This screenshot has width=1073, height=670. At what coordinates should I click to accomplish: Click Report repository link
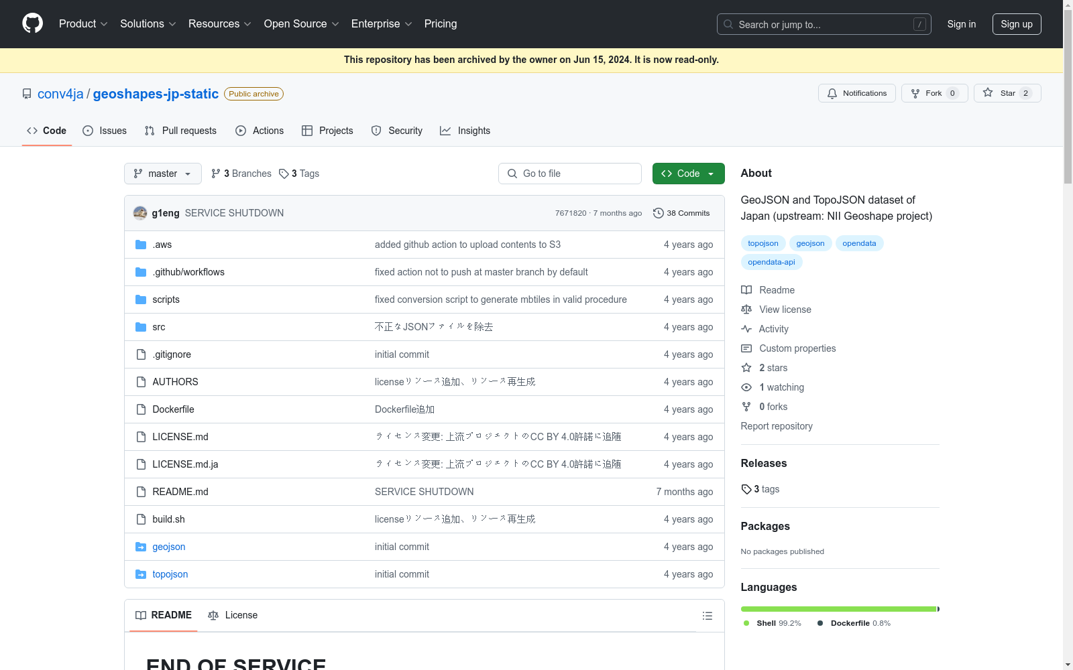coord(777,426)
